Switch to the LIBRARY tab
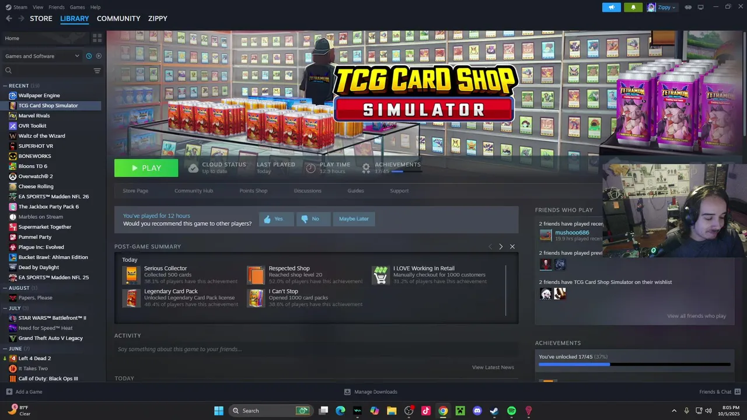 (75, 19)
